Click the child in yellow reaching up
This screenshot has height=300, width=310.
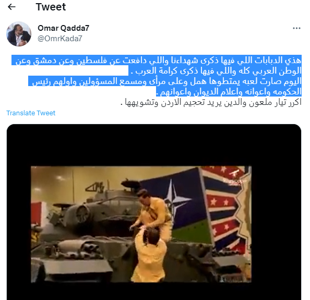tap(149, 256)
